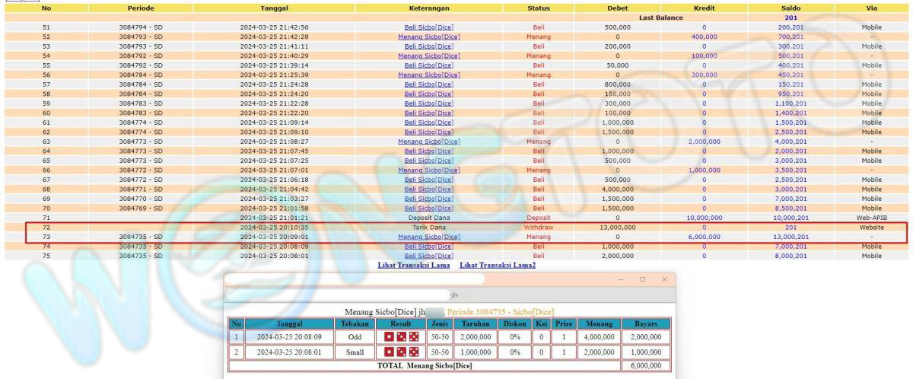This screenshot has height=379, width=913.
Task: Minimize the Sicbo result popup window
Action: coord(621,280)
